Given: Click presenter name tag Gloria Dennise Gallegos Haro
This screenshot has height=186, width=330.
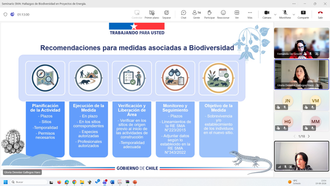Looking at the screenshot, I should [22, 172].
